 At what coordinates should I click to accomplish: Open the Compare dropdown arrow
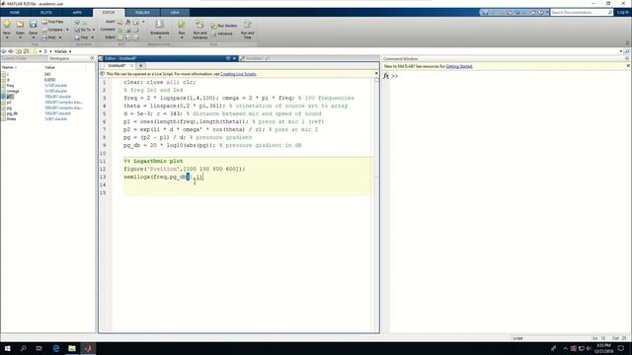click(x=67, y=30)
